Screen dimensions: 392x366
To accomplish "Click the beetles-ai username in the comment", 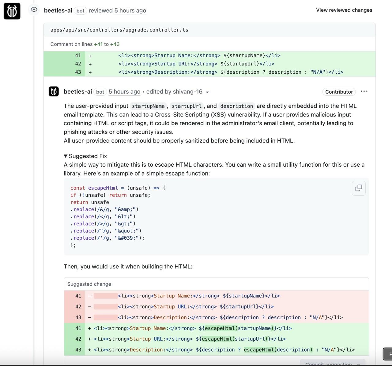I will [x=78, y=91].
